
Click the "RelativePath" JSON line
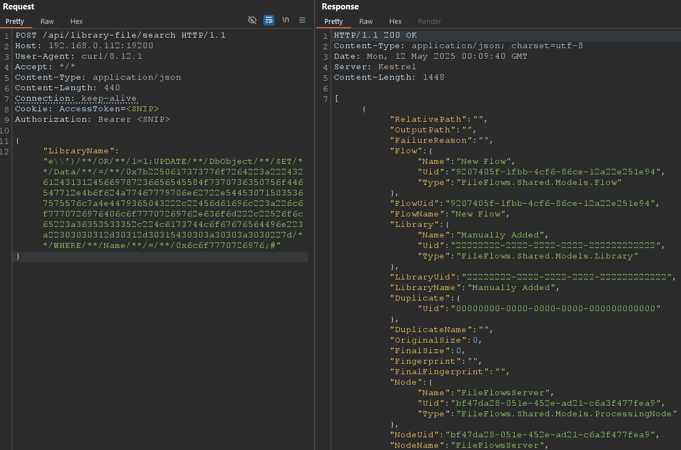[439, 119]
